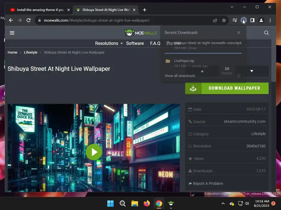The height and width of the screenshot is (210, 281).
Task: Click the Download Wallpaper button
Action: [x=227, y=88]
